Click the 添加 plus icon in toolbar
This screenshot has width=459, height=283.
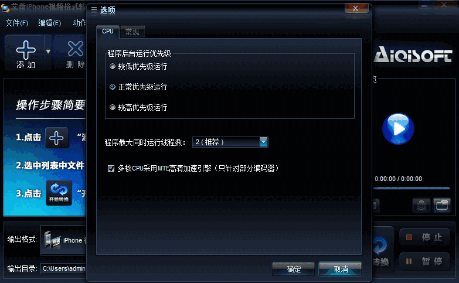click(26, 50)
